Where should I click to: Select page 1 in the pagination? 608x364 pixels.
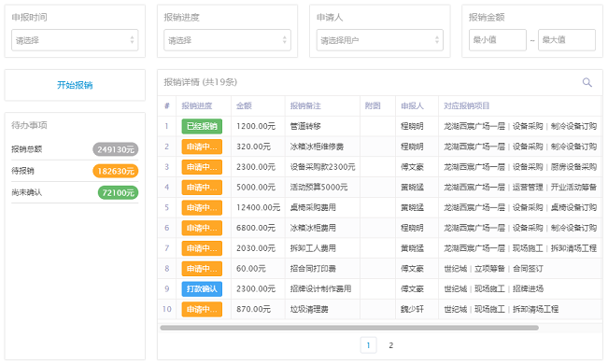pos(368,345)
